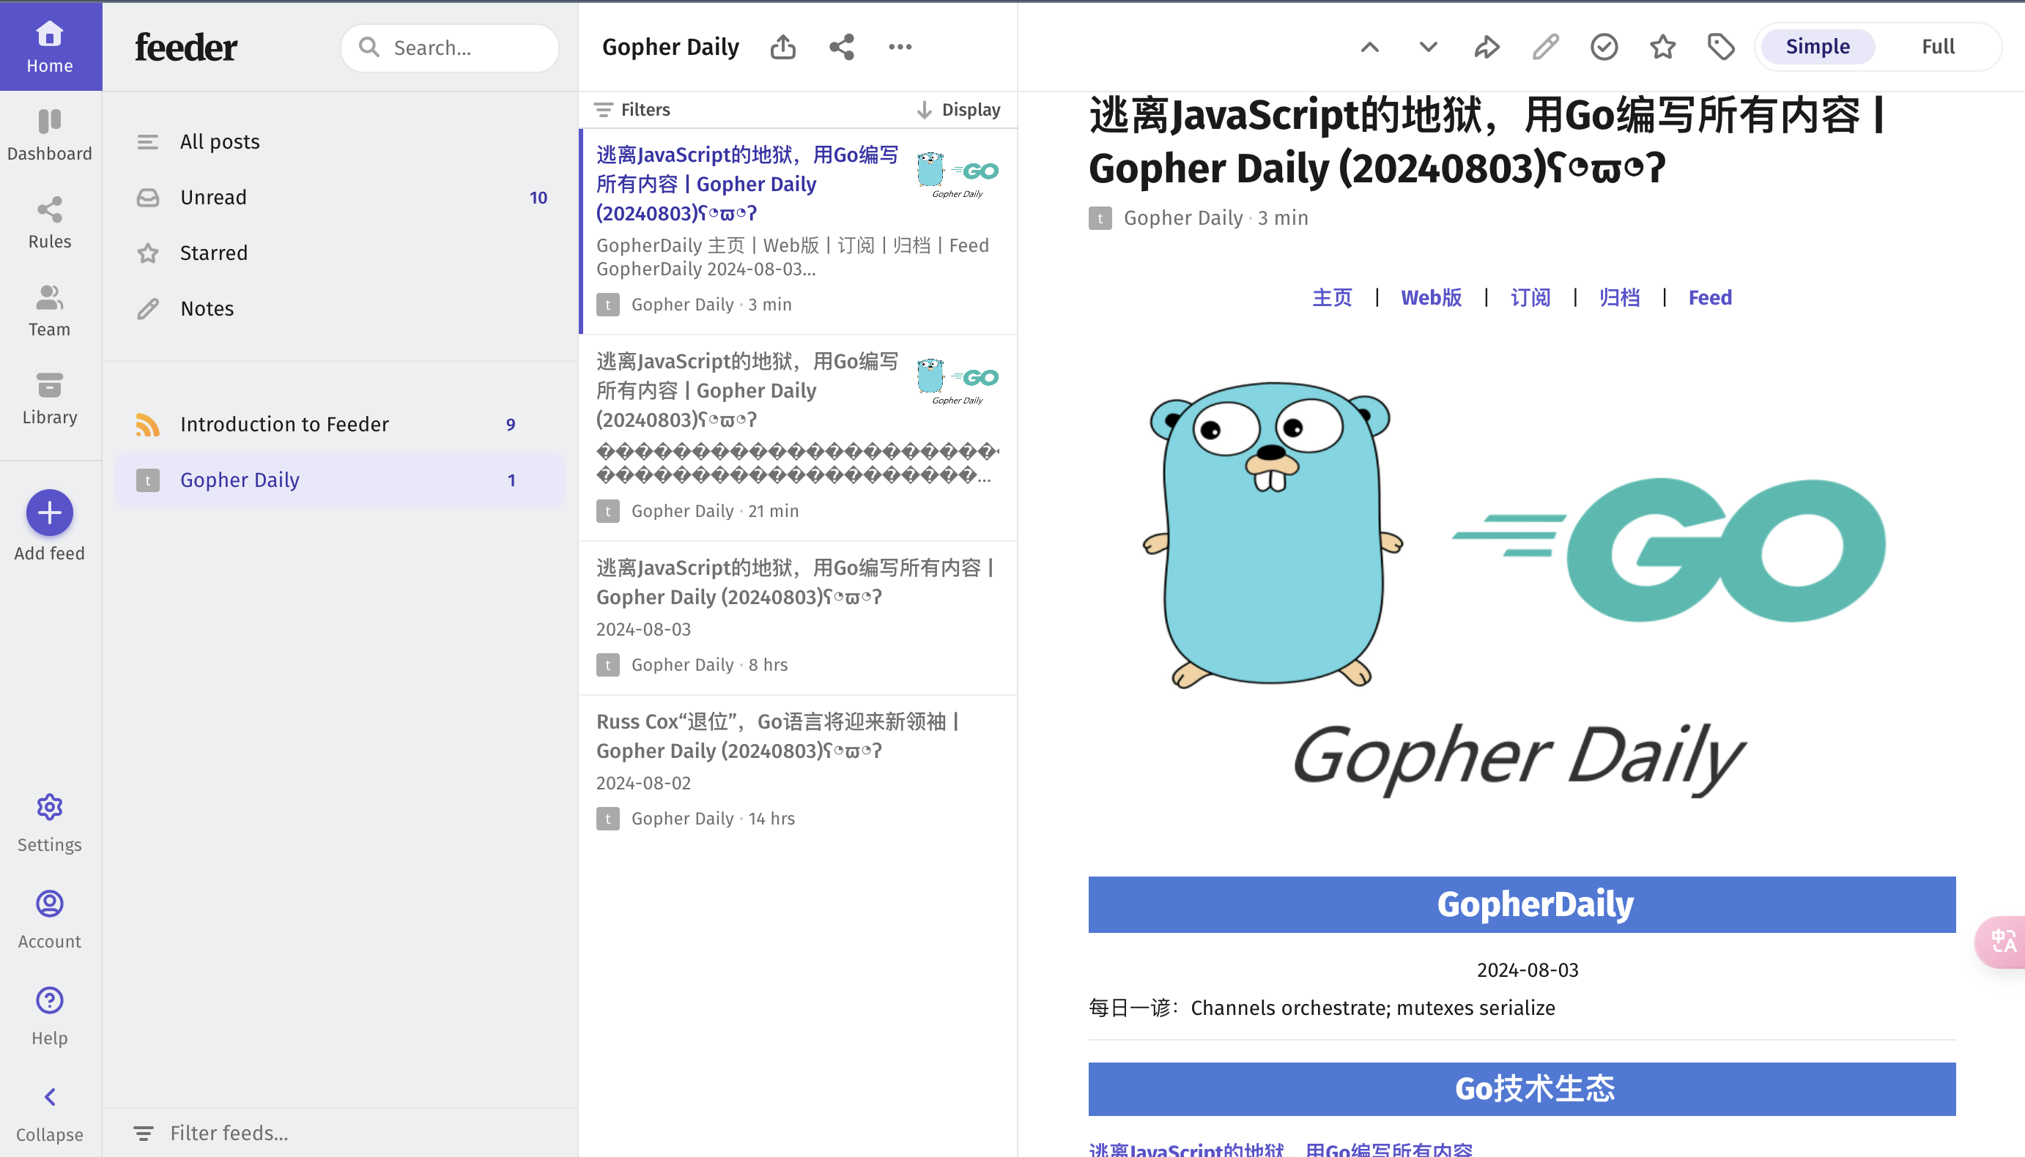Screen dimensions: 2025x1157
Task: Open the Dashboard view
Action: 49,135
